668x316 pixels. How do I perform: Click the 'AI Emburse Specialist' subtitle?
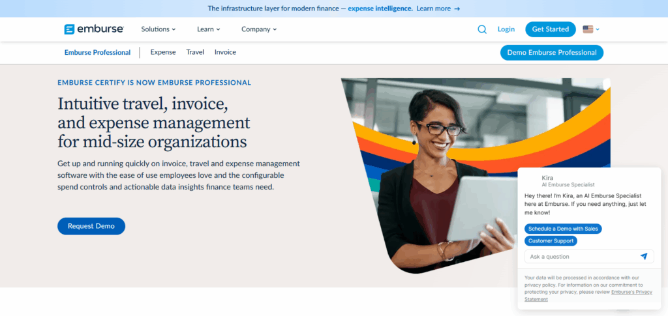point(568,185)
